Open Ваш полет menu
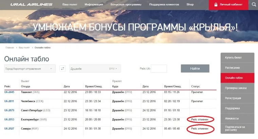The height and width of the screenshot is (139, 258). [x=70, y=5]
